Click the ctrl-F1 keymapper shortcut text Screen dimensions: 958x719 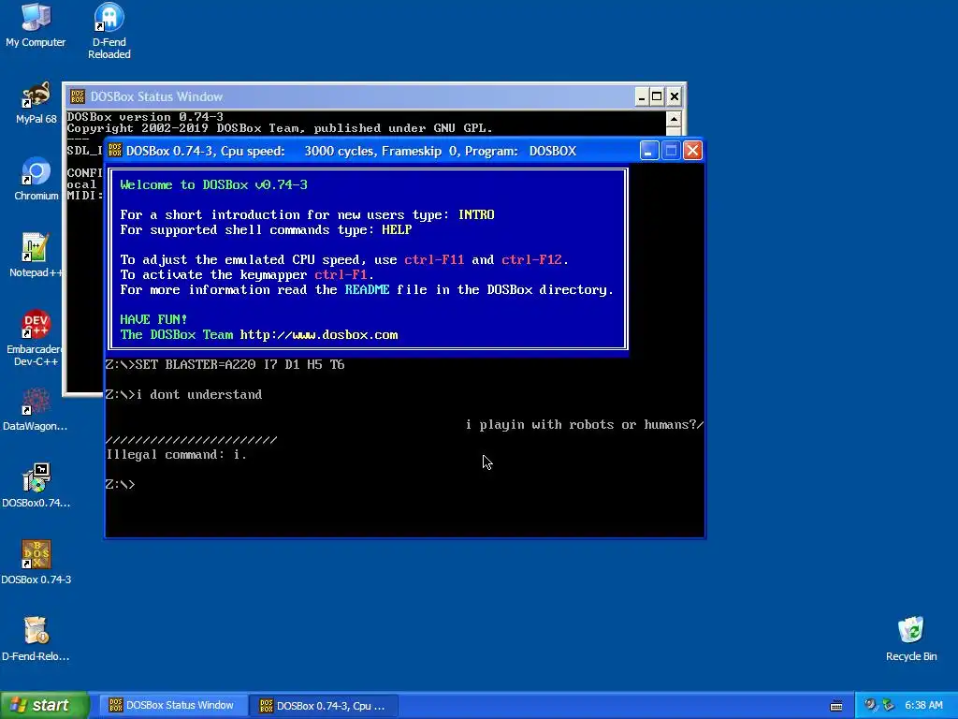(x=341, y=275)
